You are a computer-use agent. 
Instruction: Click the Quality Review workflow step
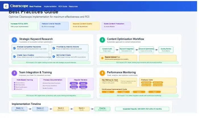point(166,50)
